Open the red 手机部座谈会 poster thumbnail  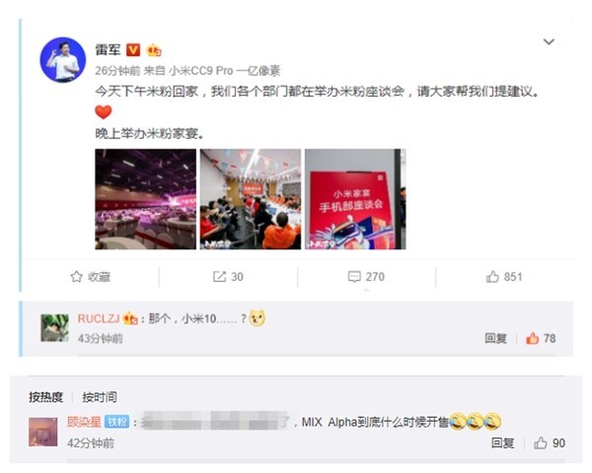click(355, 199)
